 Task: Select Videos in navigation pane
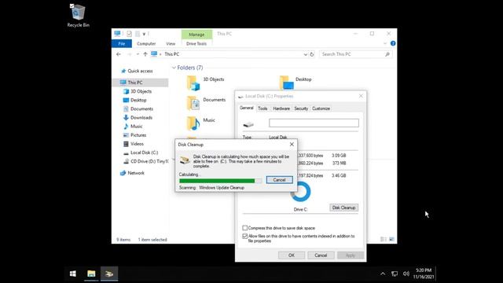[x=137, y=144]
